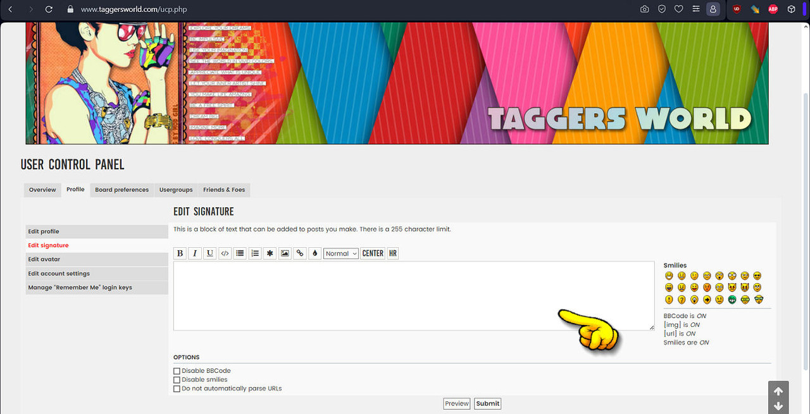The image size is (810, 414).
Task: Open the uBlock Origin extension
Action: click(x=737, y=9)
